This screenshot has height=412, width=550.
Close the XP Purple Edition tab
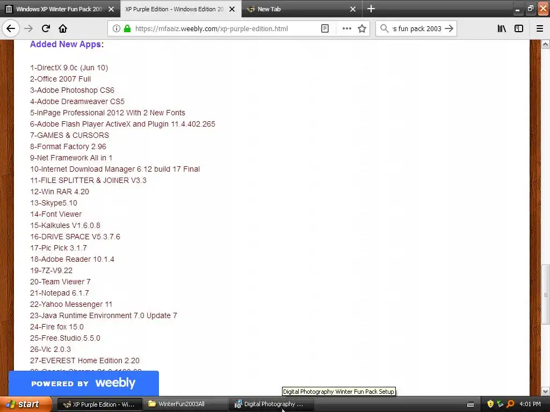(232, 9)
